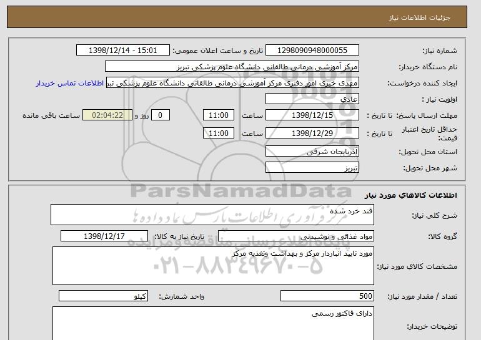The height and width of the screenshot is (340, 481).
Task: Click the price validity date 1398/12/29
Action: point(312,134)
